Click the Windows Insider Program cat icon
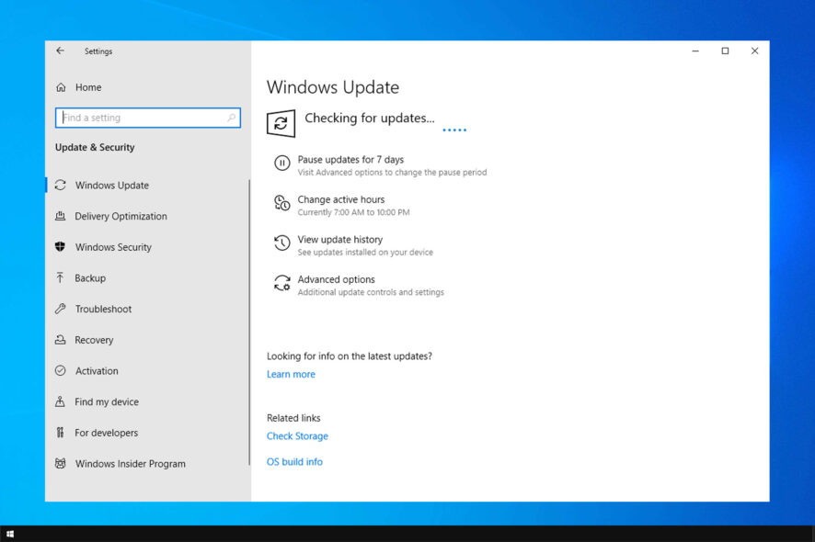815x542 pixels. click(61, 463)
